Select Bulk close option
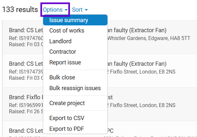Screen dimensions: 197x137 pos(75,77)
